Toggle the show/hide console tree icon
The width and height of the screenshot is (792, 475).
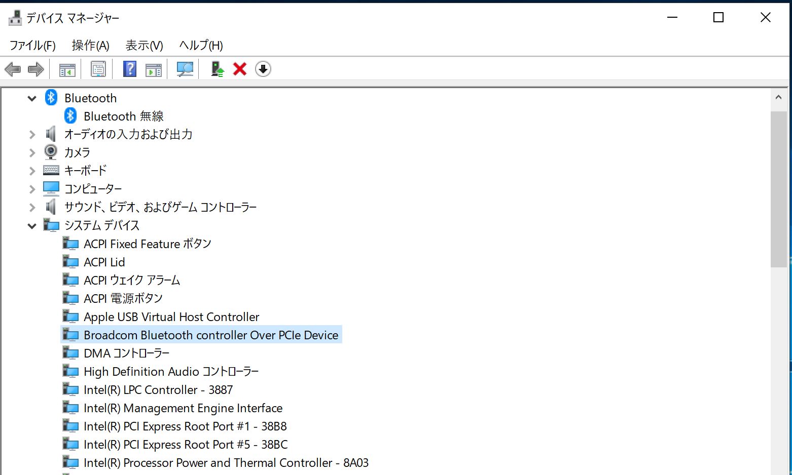click(67, 69)
